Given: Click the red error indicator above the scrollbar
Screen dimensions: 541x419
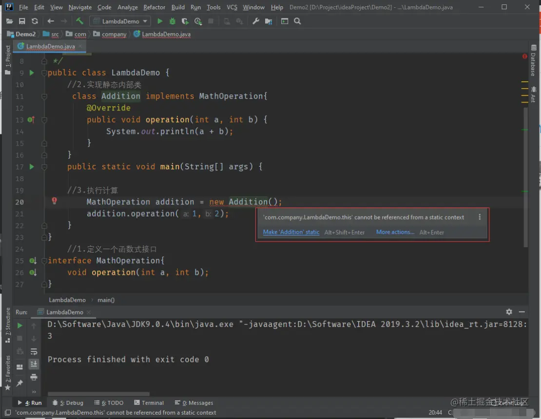Looking at the screenshot, I should click(x=525, y=56).
